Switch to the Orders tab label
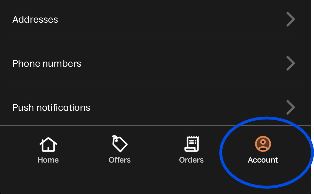Image resolution: width=314 pixels, height=194 pixels. (x=191, y=160)
